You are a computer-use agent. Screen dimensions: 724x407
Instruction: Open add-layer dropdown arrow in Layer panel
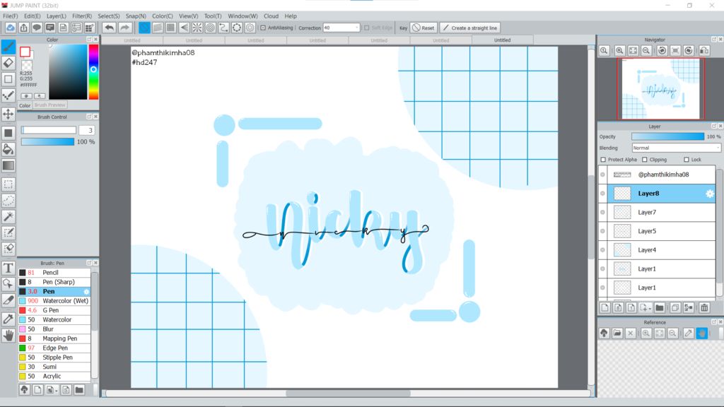coord(650,308)
